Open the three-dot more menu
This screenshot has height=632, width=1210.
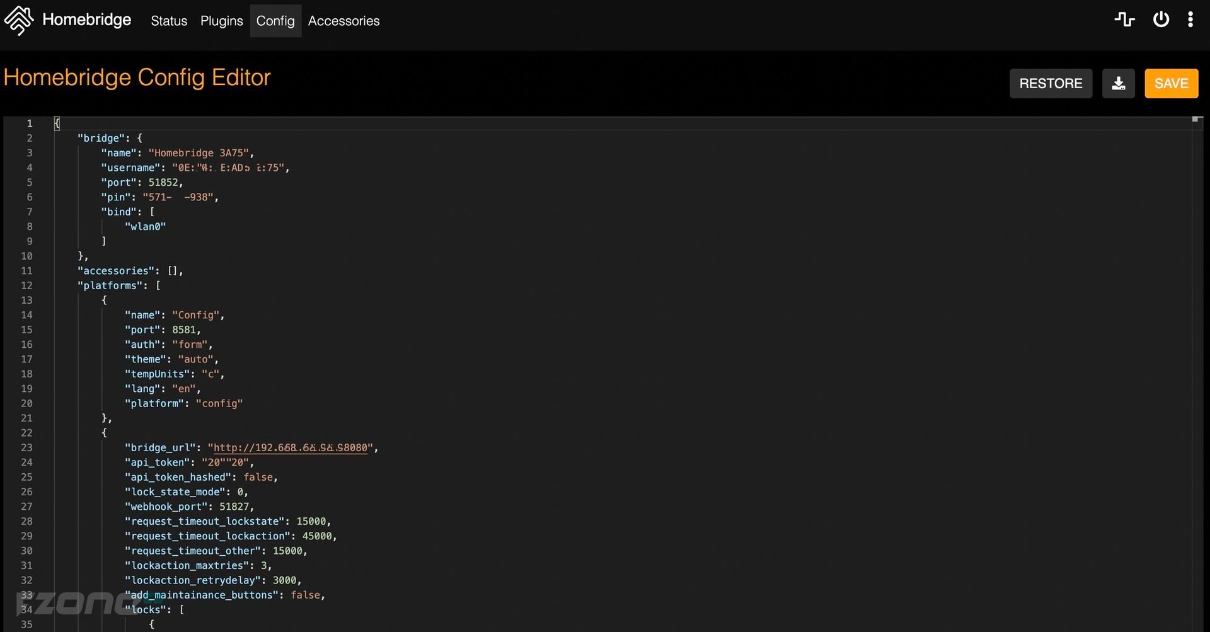pos(1190,20)
